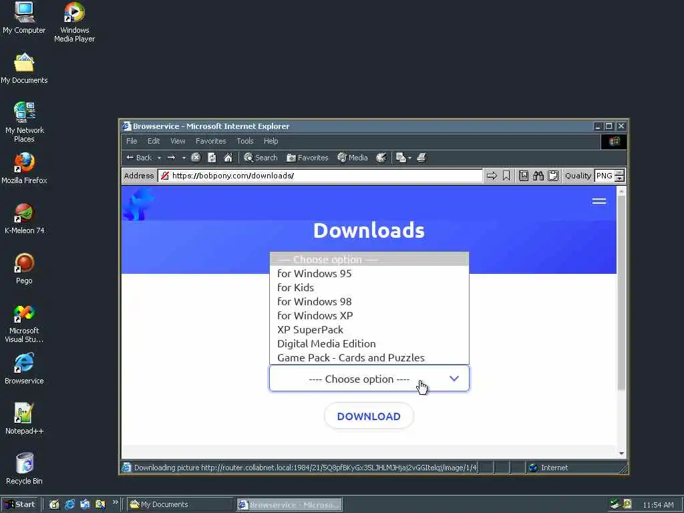Image resolution: width=684 pixels, height=513 pixels.
Task: Open the History icon in toolbar
Action: point(381,158)
